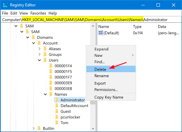Click the Registry Editor app icon in title bar

tap(5, 5)
